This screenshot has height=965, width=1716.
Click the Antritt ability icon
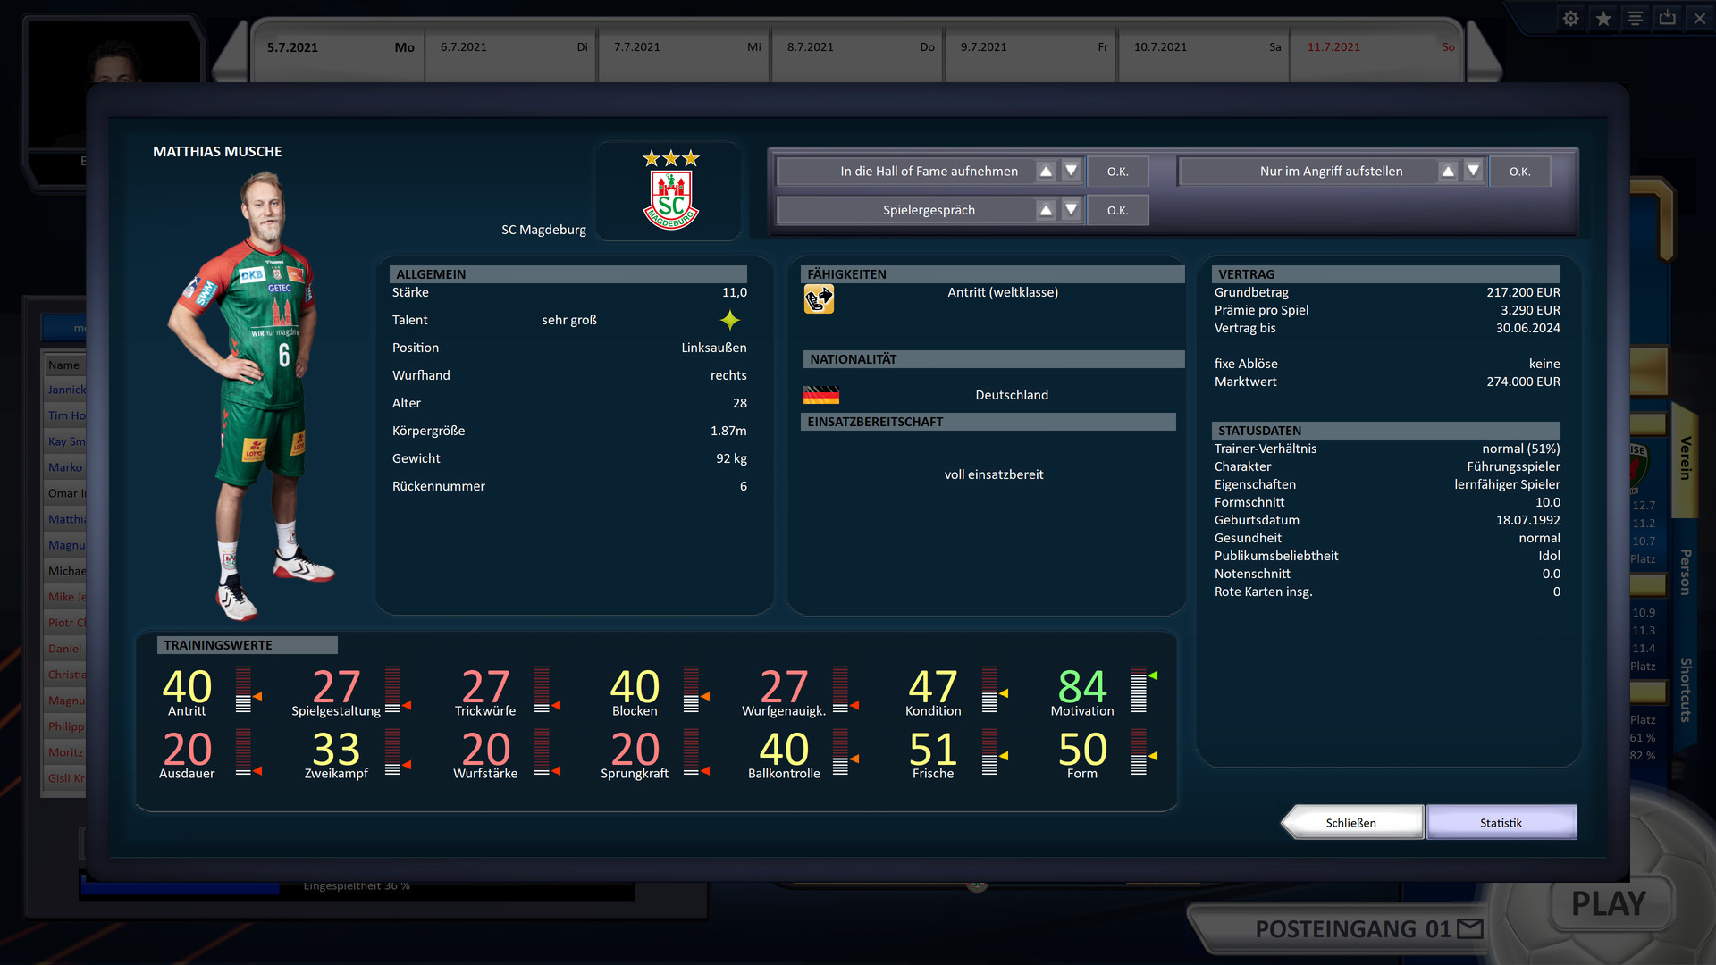click(819, 299)
